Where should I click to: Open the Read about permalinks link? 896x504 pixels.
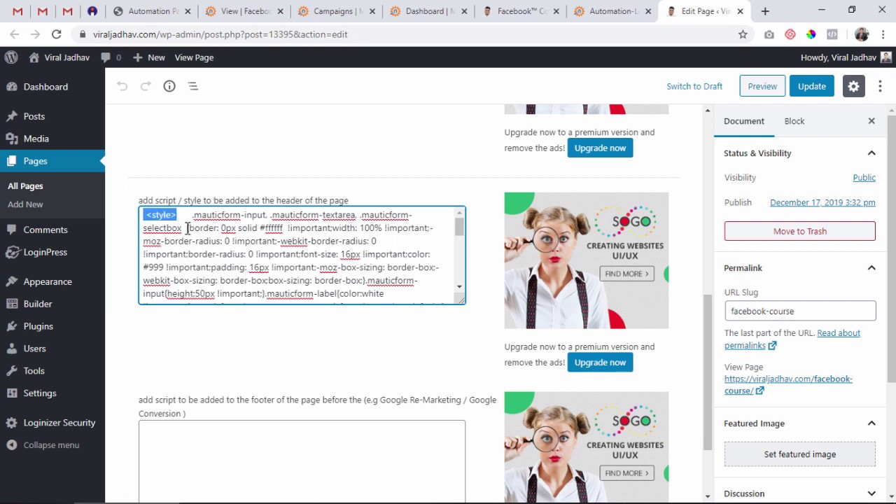click(792, 339)
